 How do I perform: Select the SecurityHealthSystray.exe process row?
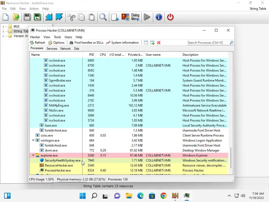point(129,160)
